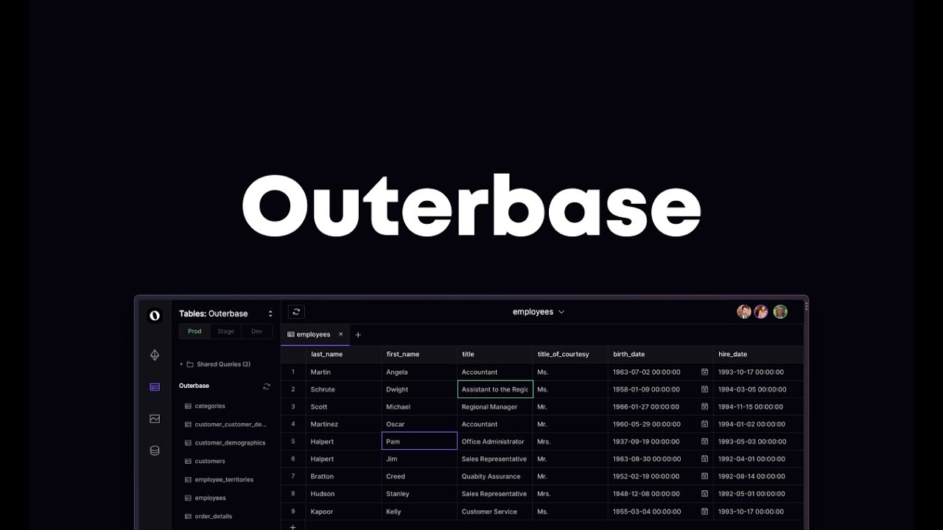943x530 pixels.
Task: Click the refresh button above the table tabs
Action: click(296, 312)
